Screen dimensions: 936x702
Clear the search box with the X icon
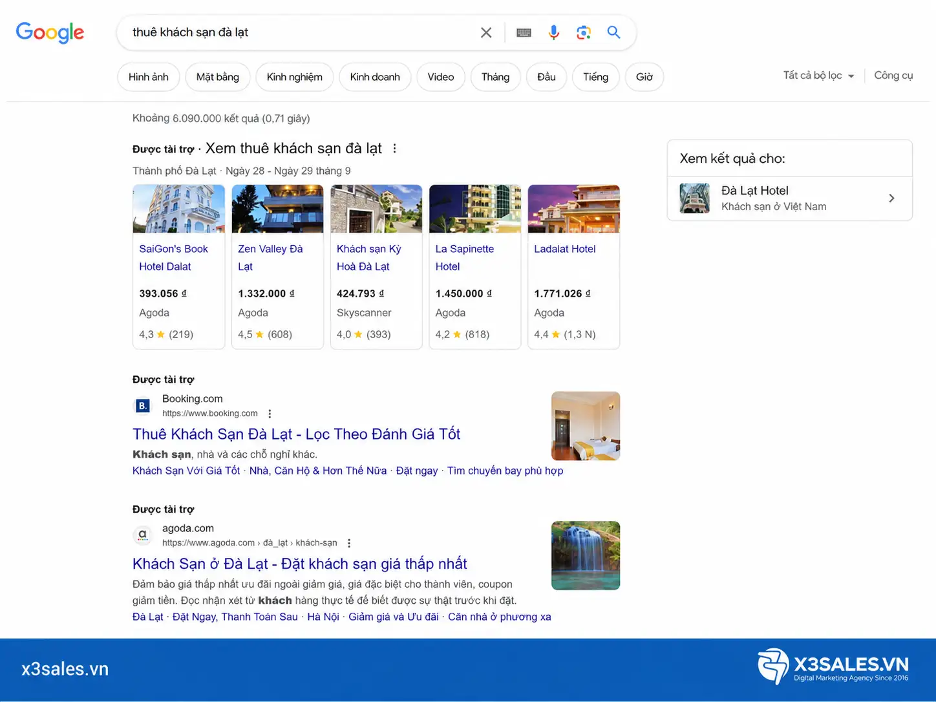[486, 32]
